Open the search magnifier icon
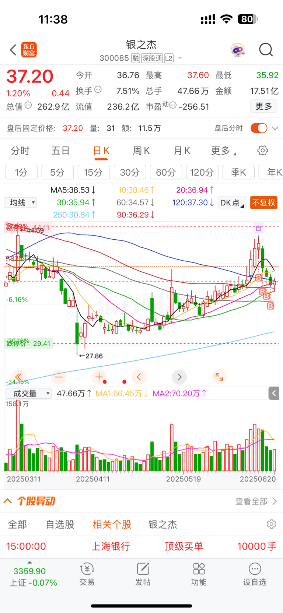 click(x=266, y=49)
